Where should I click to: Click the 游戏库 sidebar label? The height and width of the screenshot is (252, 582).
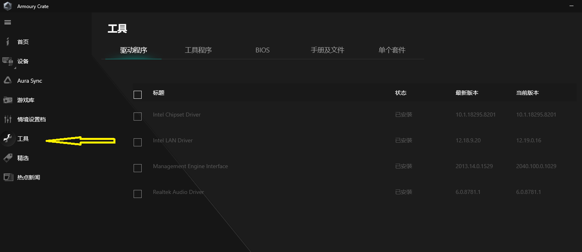coord(26,100)
